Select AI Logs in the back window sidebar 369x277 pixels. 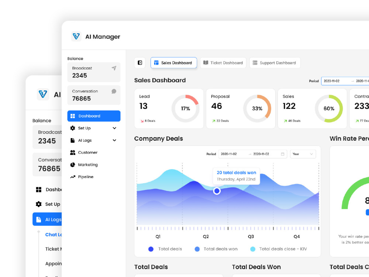point(47,219)
